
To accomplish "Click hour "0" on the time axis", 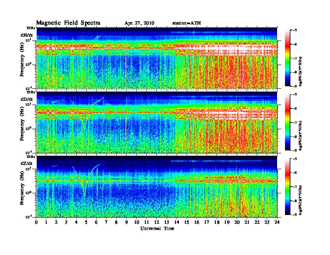I will [x=36, y=222].
